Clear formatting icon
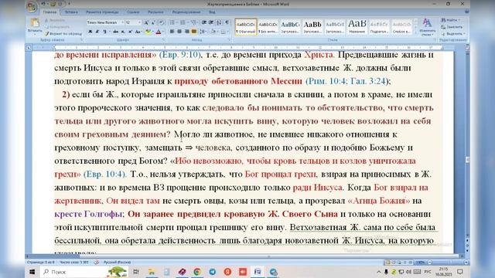 (x=162, y=22)
